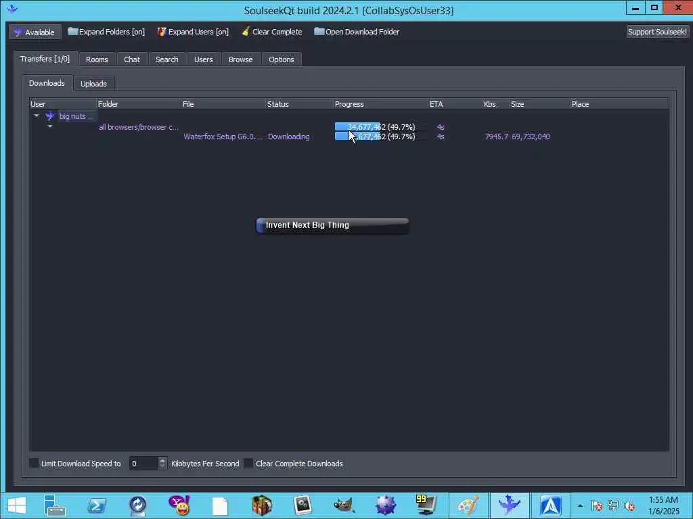The image size is (693, 519).
Task: Open the Users tab
Action: click(x=203, y=59)
